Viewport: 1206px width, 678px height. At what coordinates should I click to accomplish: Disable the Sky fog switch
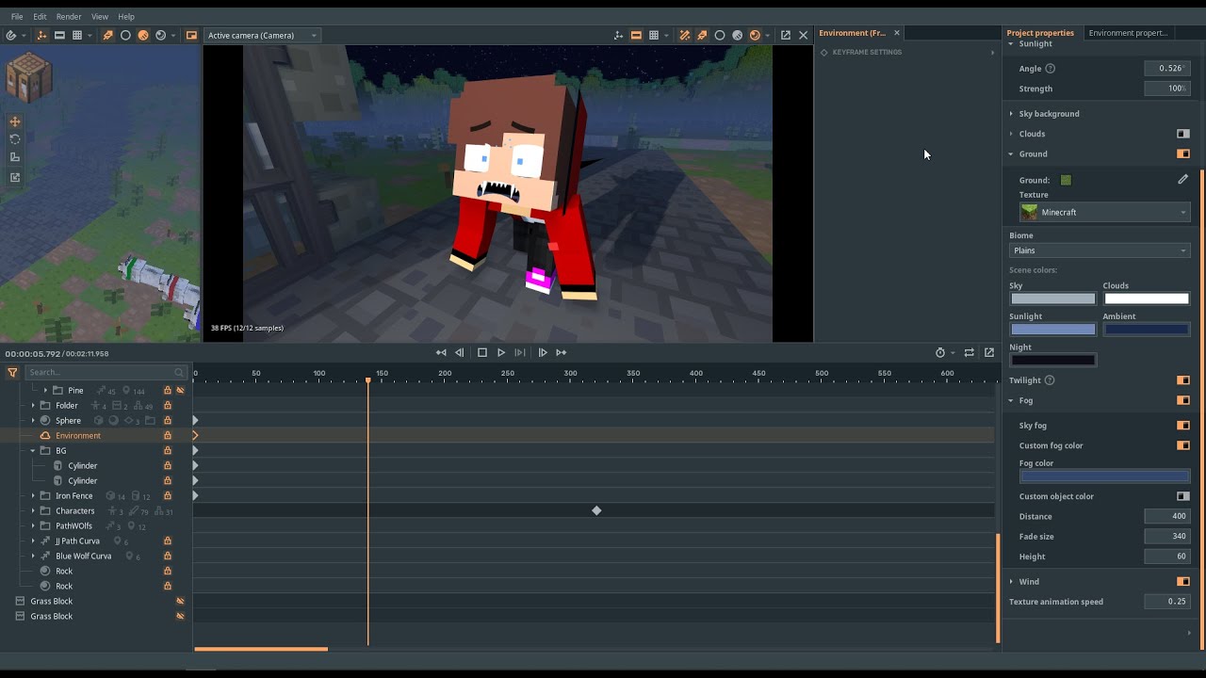[1183, 426]
